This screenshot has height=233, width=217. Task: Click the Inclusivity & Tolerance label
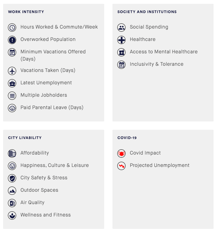point(156,64)
